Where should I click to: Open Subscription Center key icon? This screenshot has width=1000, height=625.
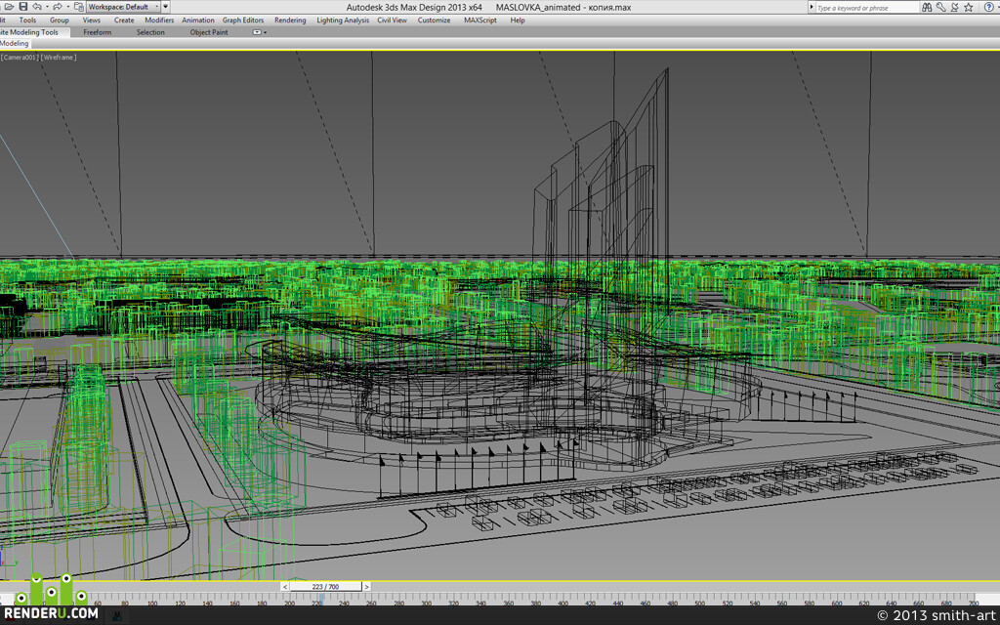(x=940, y=7)
